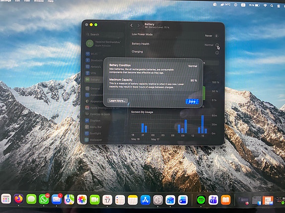Go back with the left chevron

click(x=131, y=26)
